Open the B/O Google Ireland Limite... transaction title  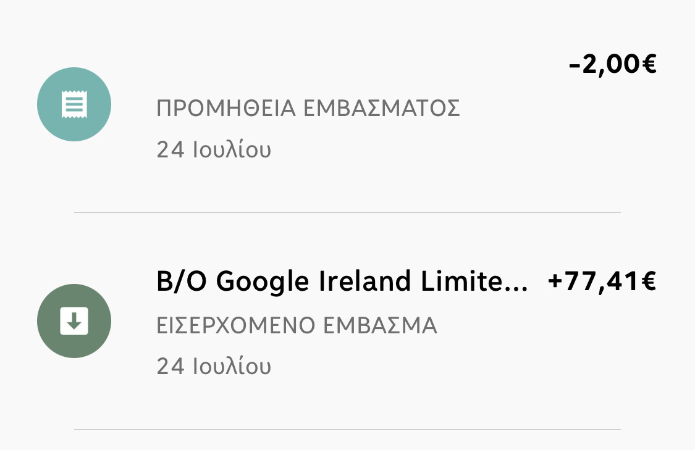342,282
